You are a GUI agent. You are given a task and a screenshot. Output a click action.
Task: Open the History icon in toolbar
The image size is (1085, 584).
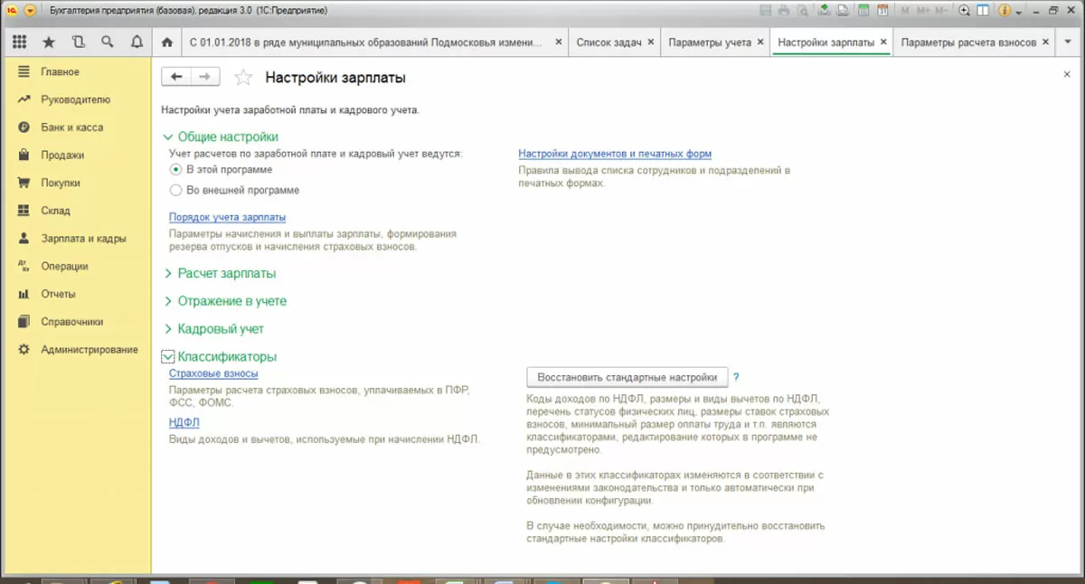coord(78,42)
